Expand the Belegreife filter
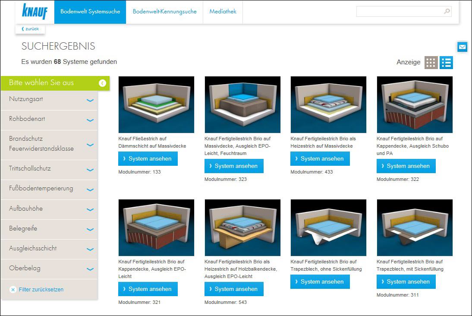Image resolution: width=472 pixels, height=316 pixels. [49, 229]
